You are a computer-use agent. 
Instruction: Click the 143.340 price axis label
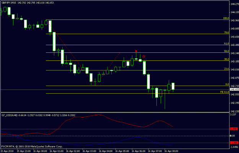pos(235,54)
